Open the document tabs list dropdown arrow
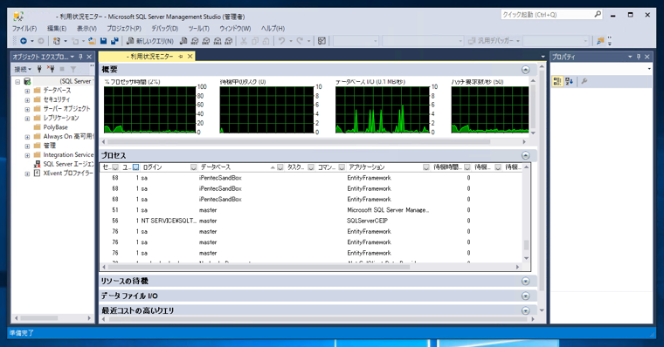The width and height of the screenshot is (664, 347). tap(543, 57)
